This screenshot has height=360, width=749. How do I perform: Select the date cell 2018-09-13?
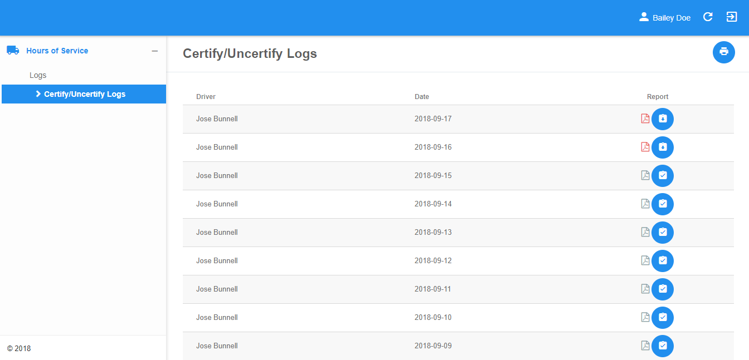(433, 232)
